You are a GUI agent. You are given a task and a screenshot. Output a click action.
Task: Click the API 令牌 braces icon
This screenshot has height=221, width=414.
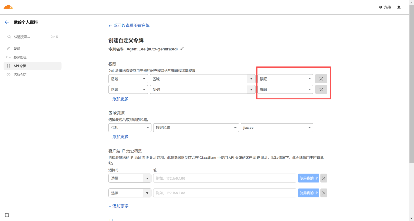pos(8,66)
